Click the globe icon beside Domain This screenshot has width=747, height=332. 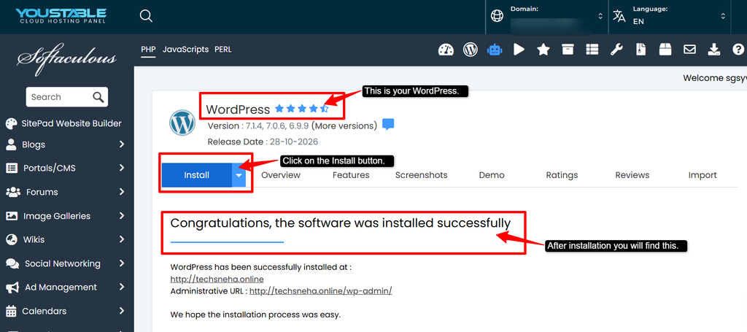point(497,16)
